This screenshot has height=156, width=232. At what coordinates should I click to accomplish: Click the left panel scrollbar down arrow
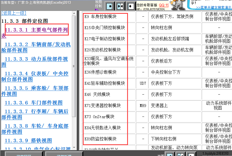click(x=74, y=147)
